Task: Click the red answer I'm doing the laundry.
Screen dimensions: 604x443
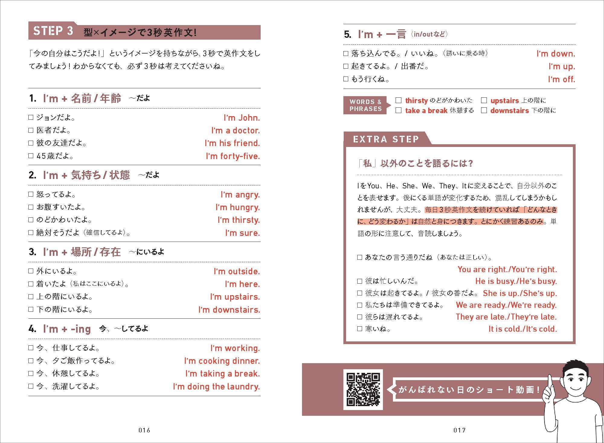Action: (x=216, y=386)
